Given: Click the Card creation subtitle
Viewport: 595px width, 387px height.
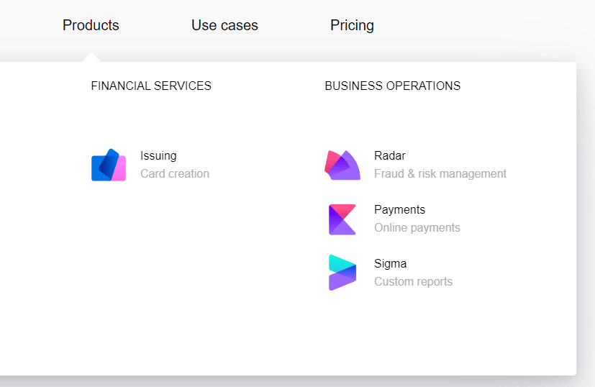Looking at the screenshot, I should point(175,173).
